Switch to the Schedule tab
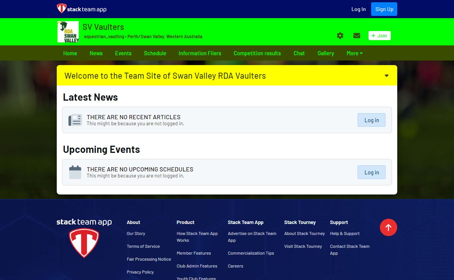This screenshot has width=454, height=280. (x=155, y=53)
